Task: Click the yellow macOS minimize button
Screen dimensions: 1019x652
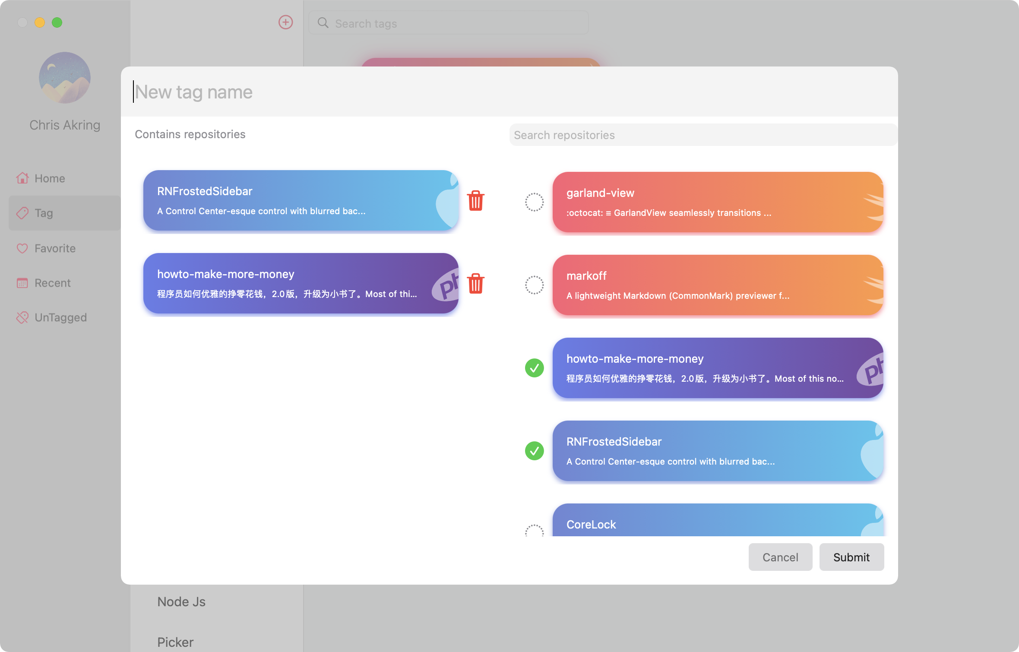Action: click(x=40, y=22)
